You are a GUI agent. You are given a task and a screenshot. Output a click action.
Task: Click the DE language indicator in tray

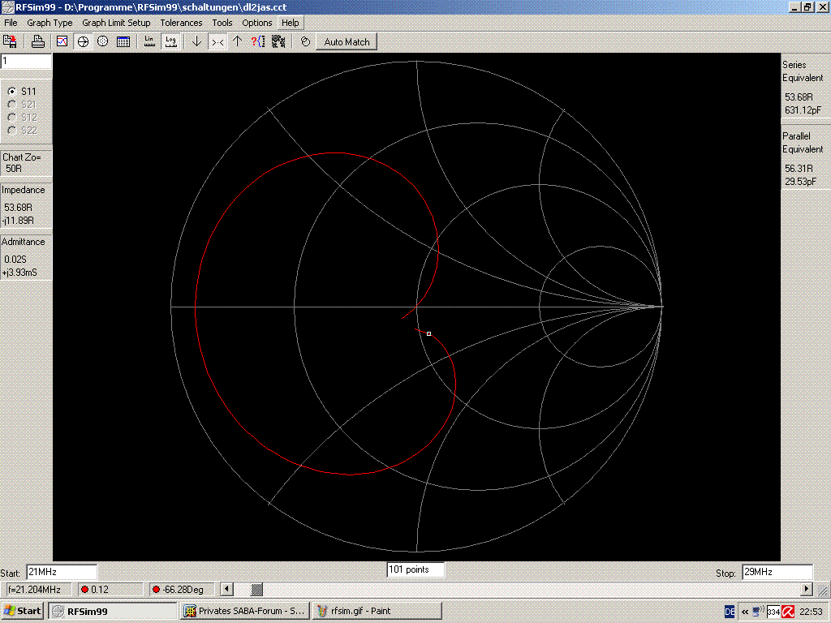(x=730, y=612)
